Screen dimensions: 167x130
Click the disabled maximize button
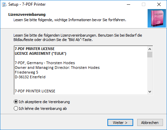coord(144,4)
